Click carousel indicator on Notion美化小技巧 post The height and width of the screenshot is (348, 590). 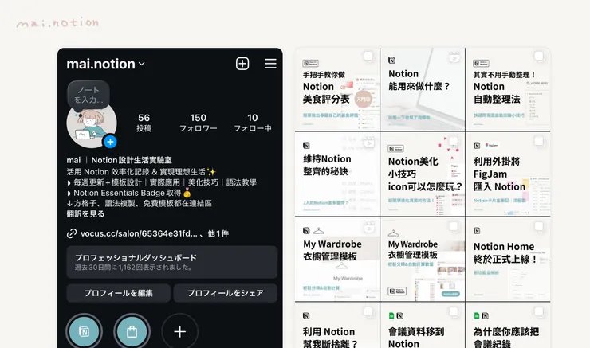[x=454, y=141]
